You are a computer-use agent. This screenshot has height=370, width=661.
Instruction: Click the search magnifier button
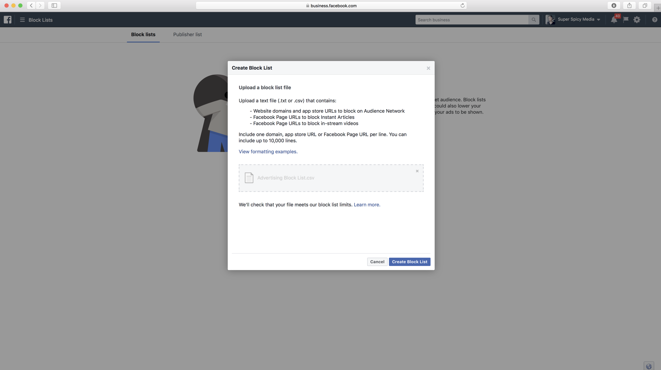(x=534, y=20)
